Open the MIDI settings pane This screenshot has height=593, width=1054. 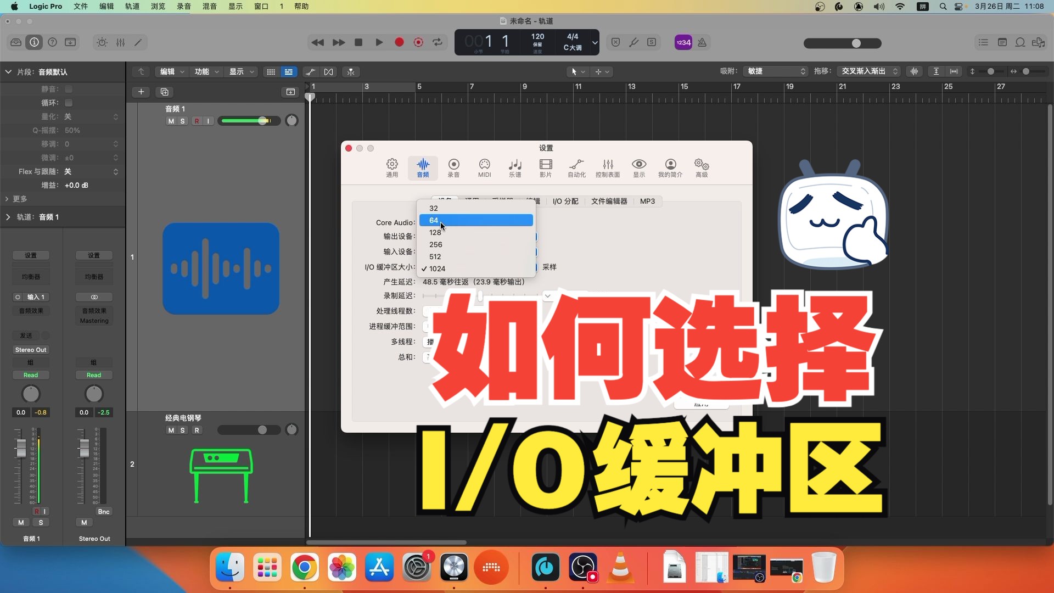[x=484, y=167]
